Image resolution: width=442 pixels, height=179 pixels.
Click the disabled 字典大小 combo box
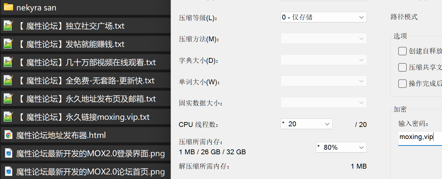[x=324, y=60]
